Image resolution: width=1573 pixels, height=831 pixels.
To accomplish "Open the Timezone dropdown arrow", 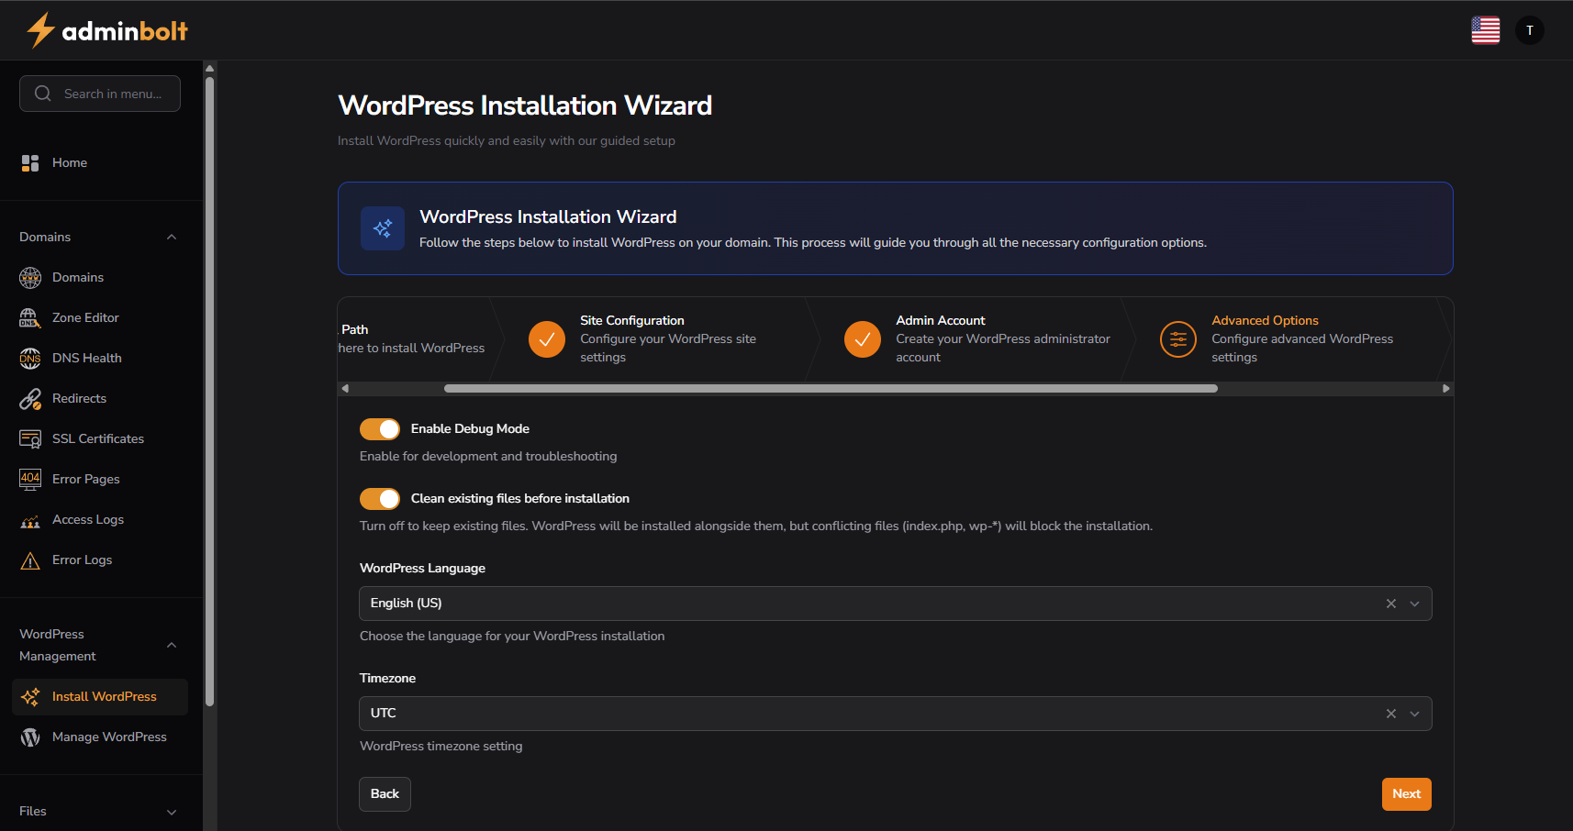I will (1415, 714).
